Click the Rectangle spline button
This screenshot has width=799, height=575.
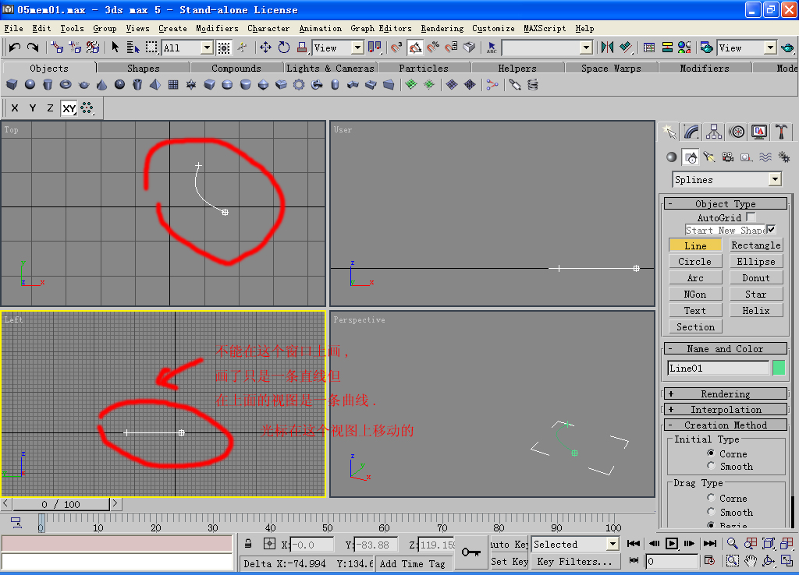(755, 245)
